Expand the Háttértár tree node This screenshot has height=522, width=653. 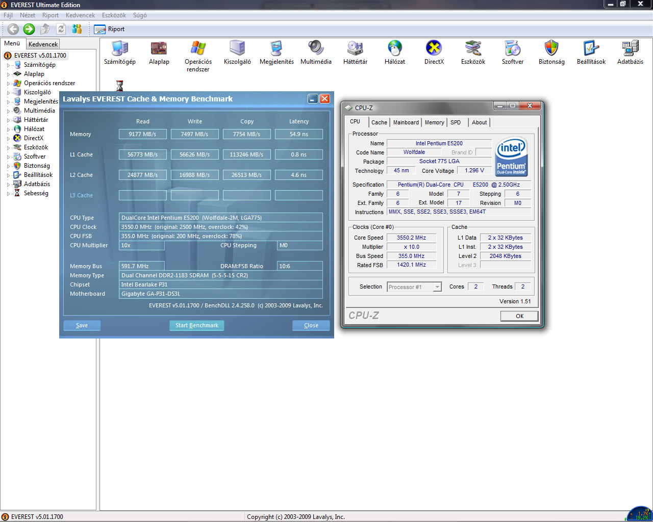tap(8, 120)
